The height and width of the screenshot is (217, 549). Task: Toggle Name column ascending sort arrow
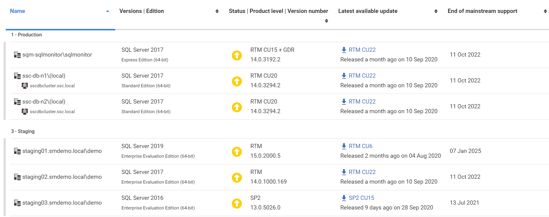108,11
